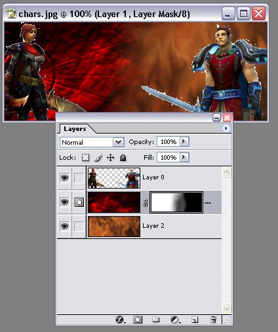
Task: Open the Opacity slider arrow
Action: click(184, 141)
